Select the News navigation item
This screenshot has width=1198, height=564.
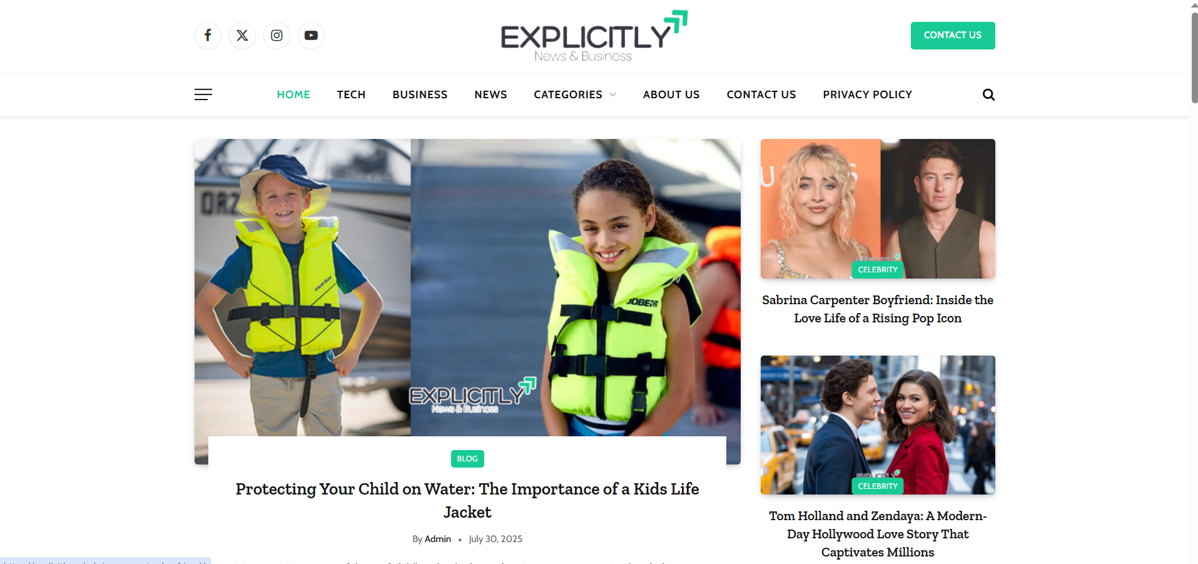[x=490, y=95]
